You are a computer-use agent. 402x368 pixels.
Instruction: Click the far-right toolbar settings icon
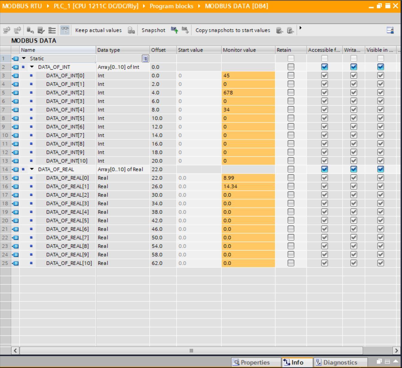[390, 30]
